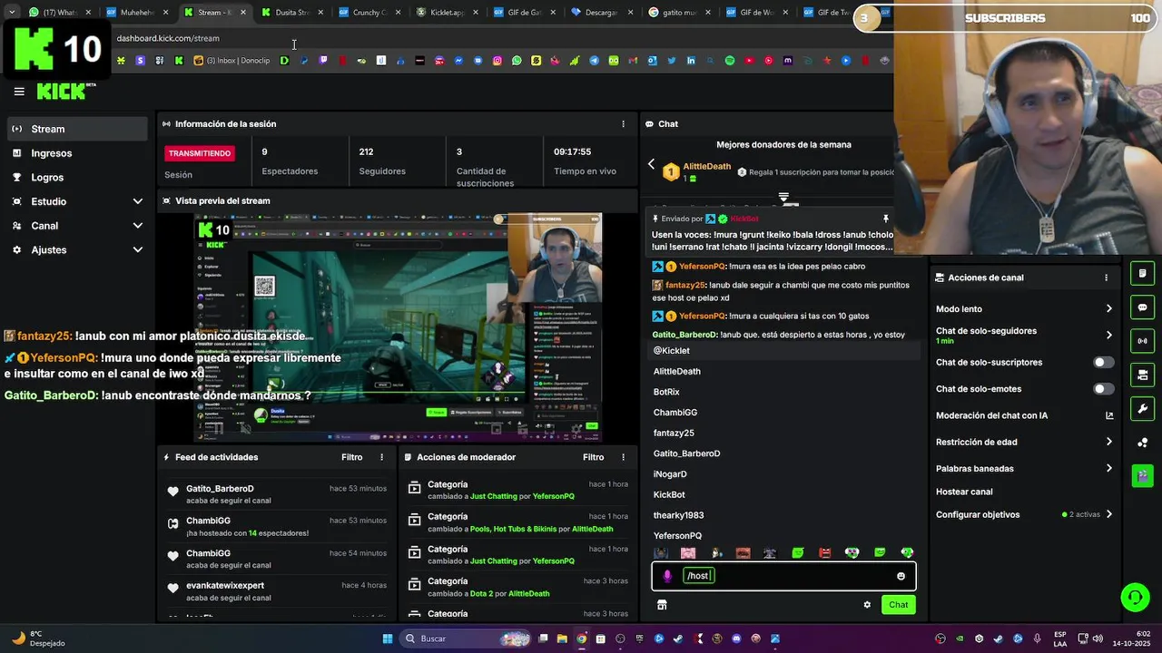Click Hostear canal action
1162x653 pixels.
point(964,492)
